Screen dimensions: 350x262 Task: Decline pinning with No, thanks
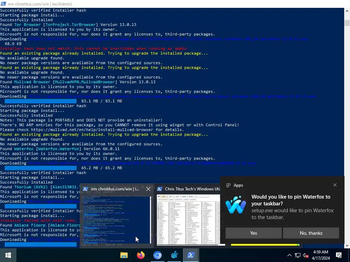[311, 233]
